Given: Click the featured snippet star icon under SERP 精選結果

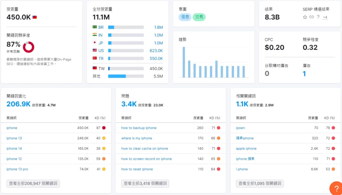Looking at the screenshot, I should [x=305, y=17].
